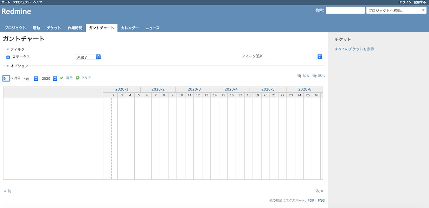
Task: Expand the オプション section
Action: 17,66
